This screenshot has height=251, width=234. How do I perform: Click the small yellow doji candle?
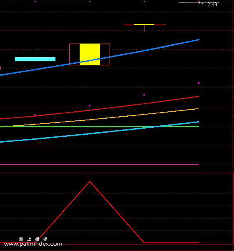pos(144,25)
